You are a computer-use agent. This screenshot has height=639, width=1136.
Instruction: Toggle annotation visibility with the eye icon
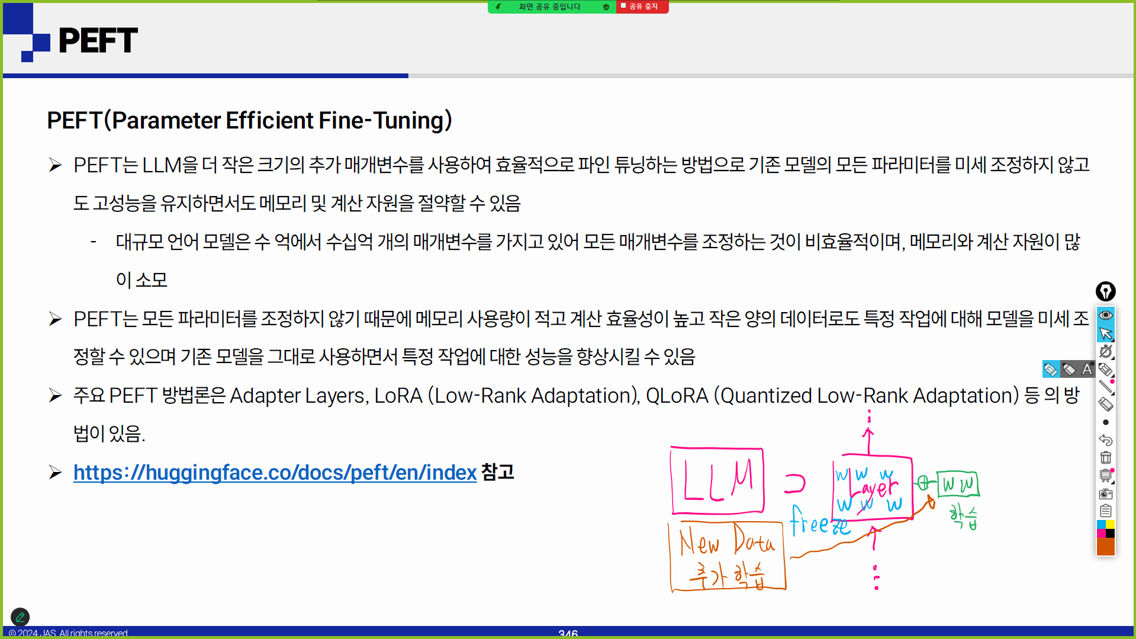pos(1105,315)
